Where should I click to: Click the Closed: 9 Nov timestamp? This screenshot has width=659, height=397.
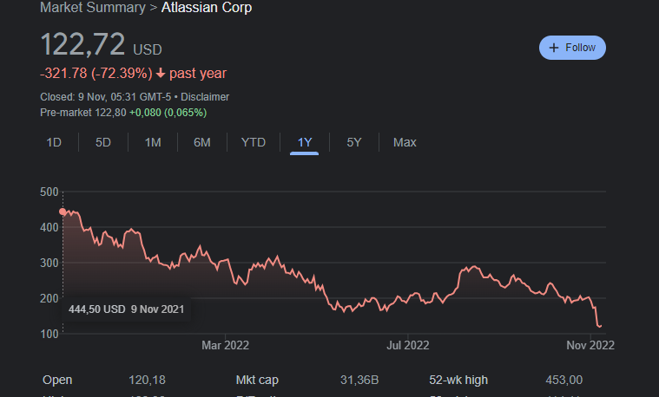click(105, 97)
